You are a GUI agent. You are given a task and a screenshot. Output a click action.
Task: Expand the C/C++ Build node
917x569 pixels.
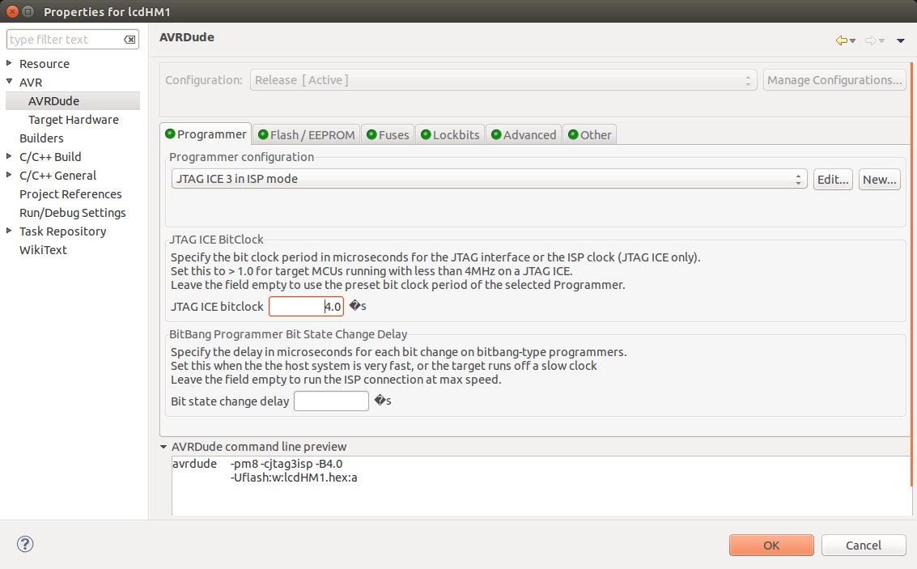tap(10, 156)
